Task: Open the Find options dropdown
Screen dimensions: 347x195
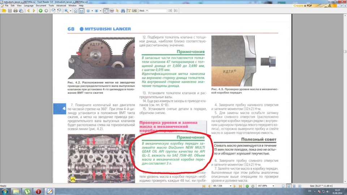Action: click(147, 10)
